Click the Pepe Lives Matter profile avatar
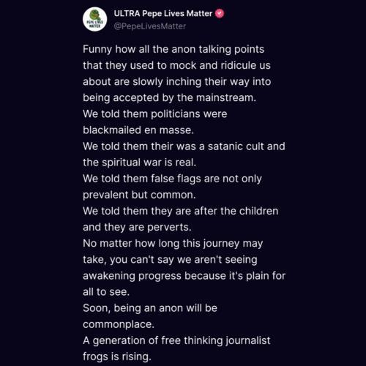The width and height of the screenshot is (366, 366). (95, 19)
